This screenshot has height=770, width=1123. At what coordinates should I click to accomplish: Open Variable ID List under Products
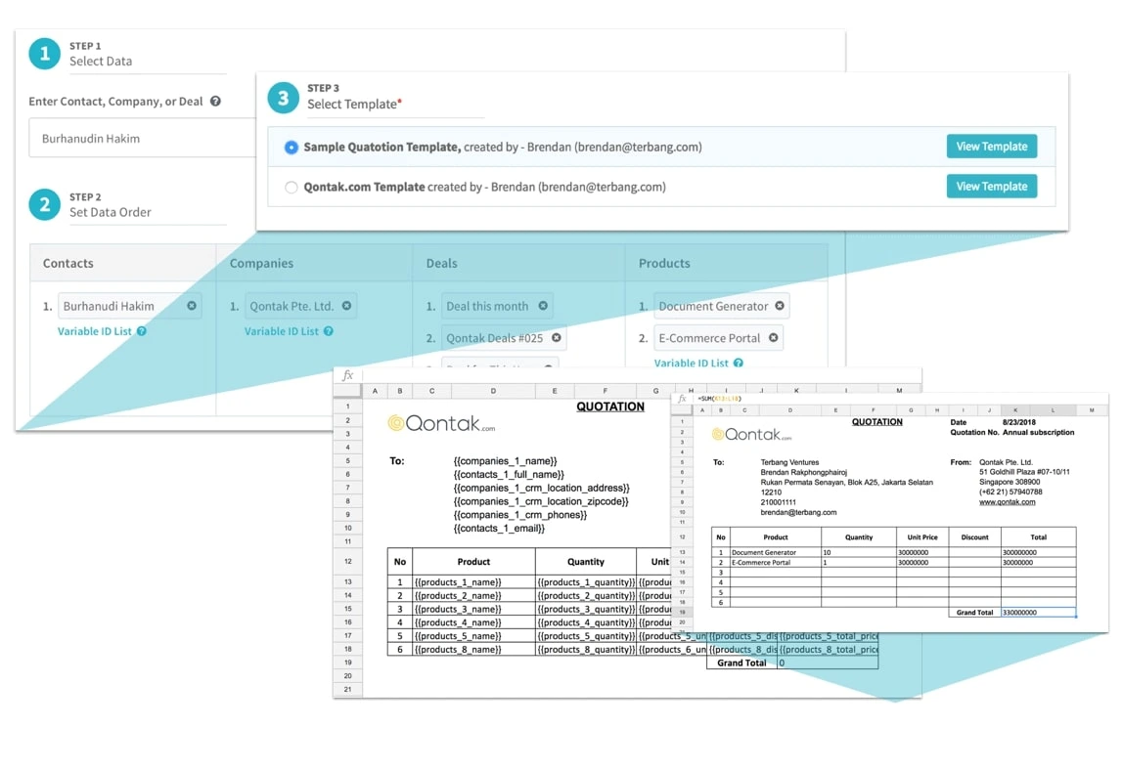pyautogui.click(x=692, y=363)
